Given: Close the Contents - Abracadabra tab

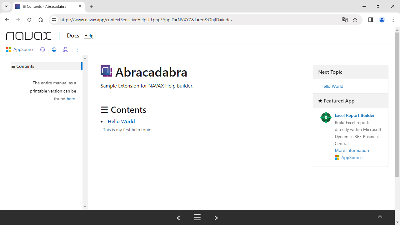Looking at the screenshot, I should coord(80,6).
